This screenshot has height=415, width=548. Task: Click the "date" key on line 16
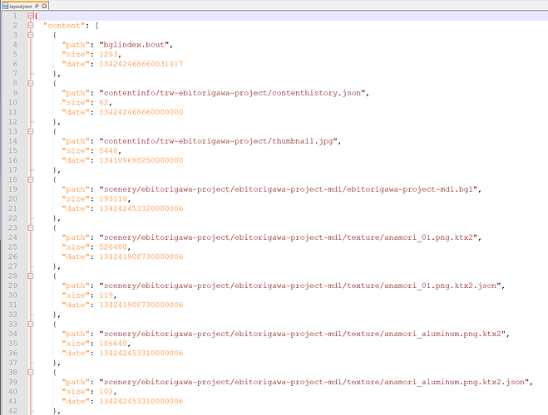tap(76, 160)
